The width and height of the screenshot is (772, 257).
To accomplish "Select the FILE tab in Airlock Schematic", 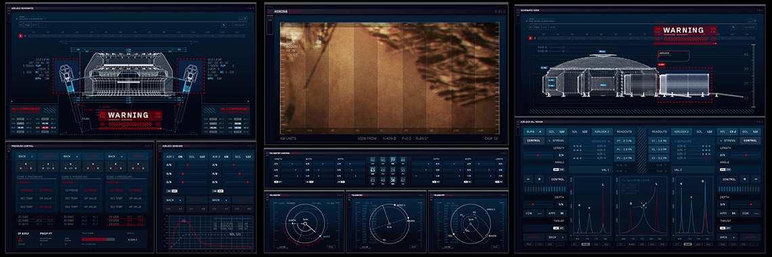I will [28, 24].
